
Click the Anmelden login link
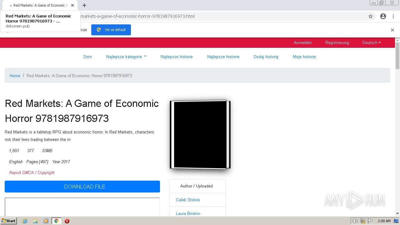click(302, 43)
